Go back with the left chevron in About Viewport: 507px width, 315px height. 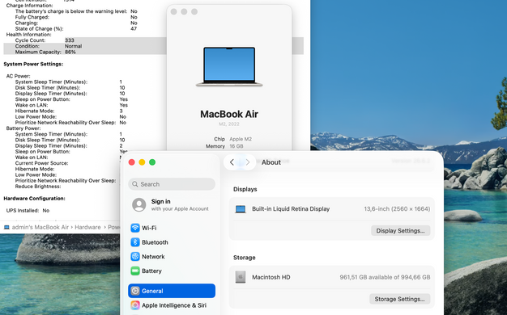point(232,162)
